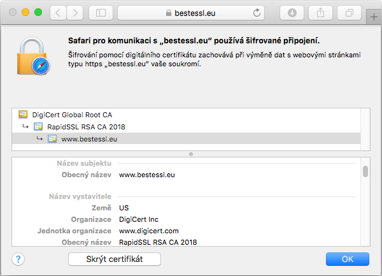Click the www.bestessl.eu certificate icon
The width and height of the screenshot is (382, 276).
coord(52,139)
